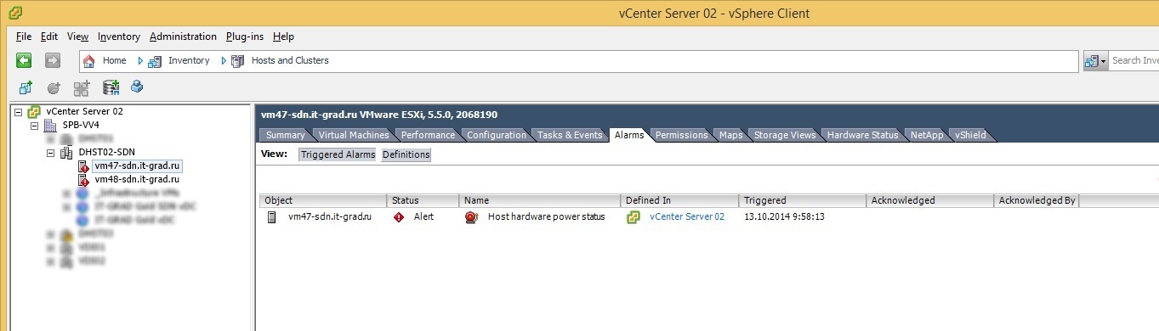The height and width of the screenshot is (331, 1159).
Task: Click the Acknowledged By column header
Action: click(x=1036, y=201)
